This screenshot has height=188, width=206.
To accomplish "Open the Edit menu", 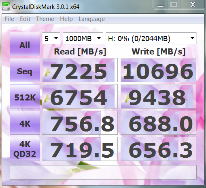I will 25,19.
